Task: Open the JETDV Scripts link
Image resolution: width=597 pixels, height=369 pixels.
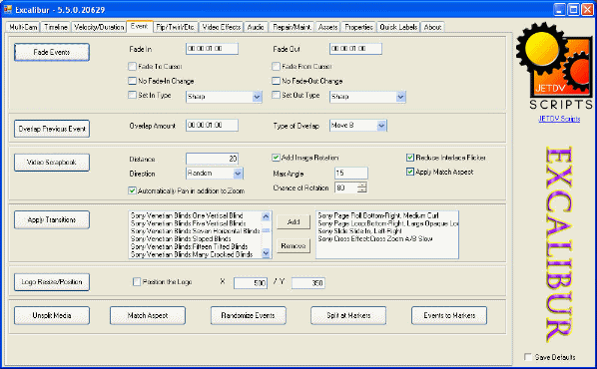Action: [559, 119]
